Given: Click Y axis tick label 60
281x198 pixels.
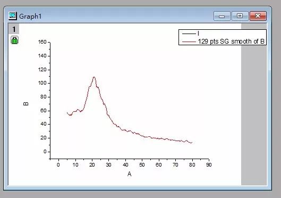Looking at the screenshot, I should pos(43,111).
